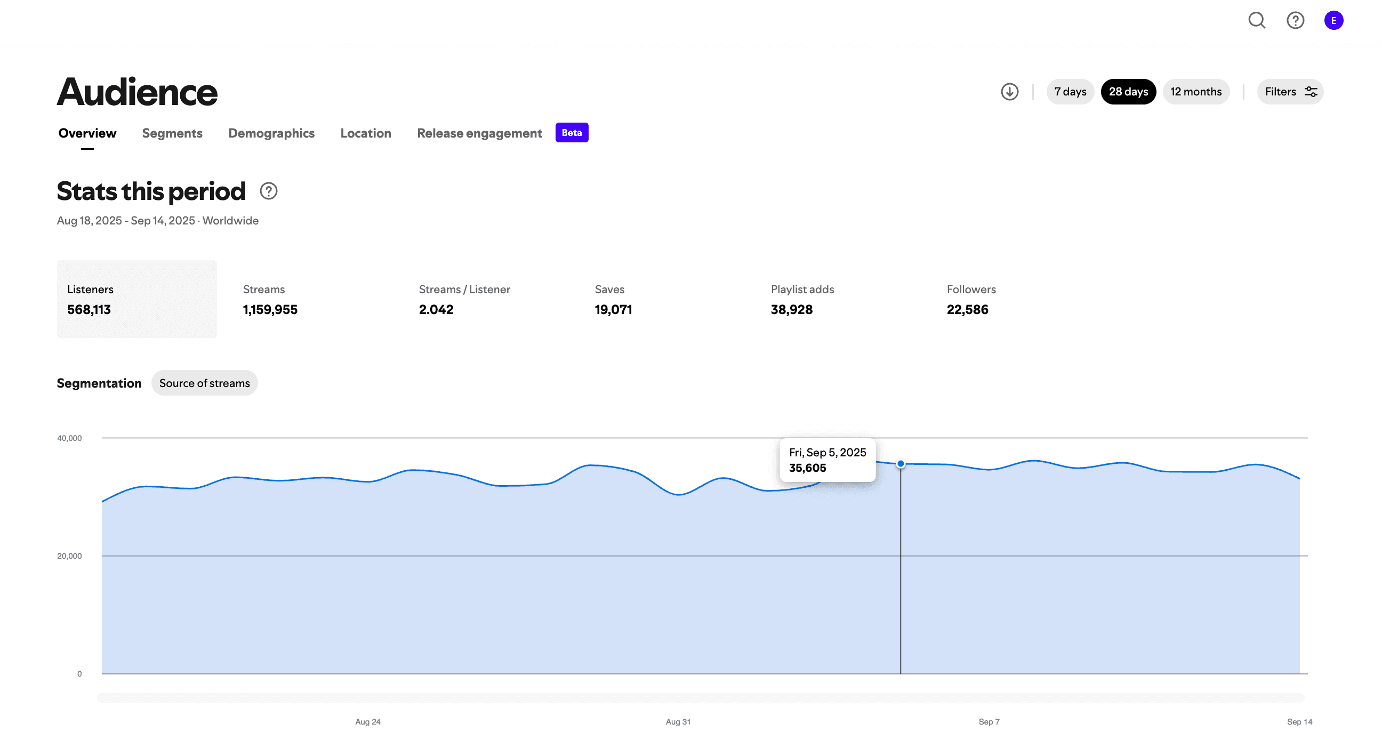Screen dimensions: 1382x756
Task: Select the 28 days range
Action: (x=1129, y=92)
